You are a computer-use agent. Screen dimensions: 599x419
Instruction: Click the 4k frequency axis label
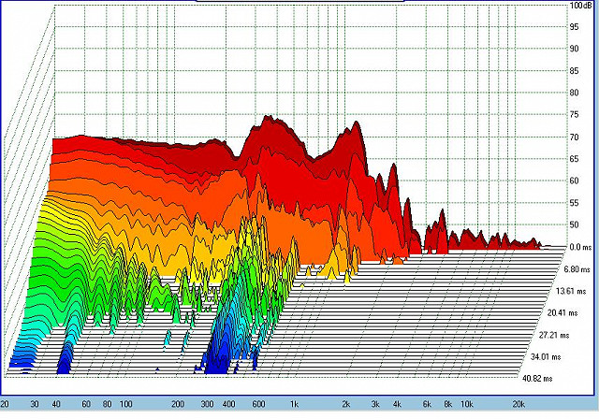[x=397, y=404]
